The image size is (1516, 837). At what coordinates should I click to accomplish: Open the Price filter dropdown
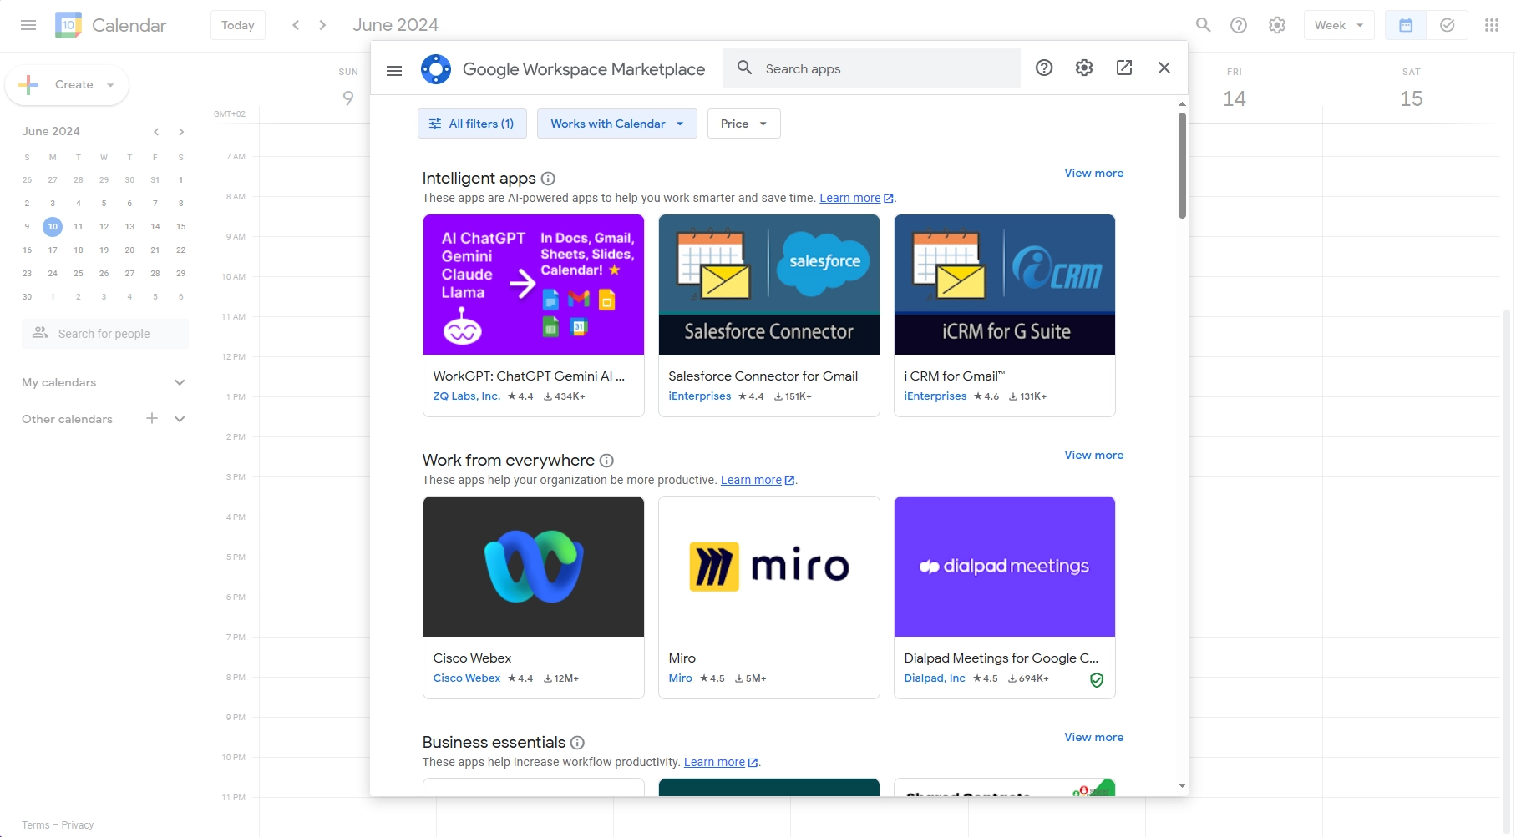pos(744,124)
